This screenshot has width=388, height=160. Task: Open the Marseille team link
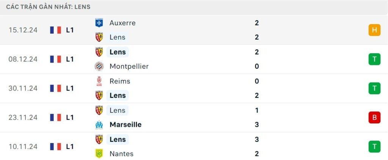(126, 125)
